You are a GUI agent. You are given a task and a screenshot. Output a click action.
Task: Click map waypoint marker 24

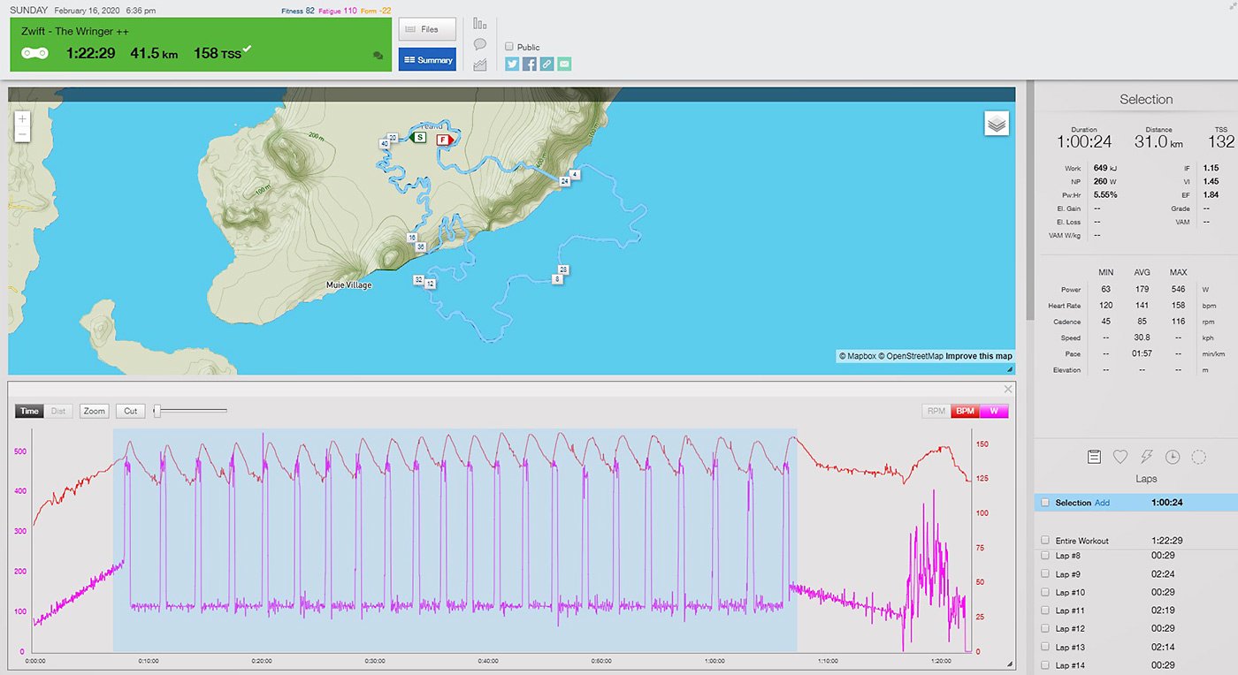pyautogui.click(x=564, y=181)
